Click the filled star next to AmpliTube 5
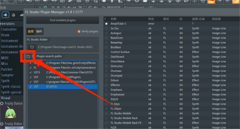Screen dimensions: 240x129 (x=106, y=24)
